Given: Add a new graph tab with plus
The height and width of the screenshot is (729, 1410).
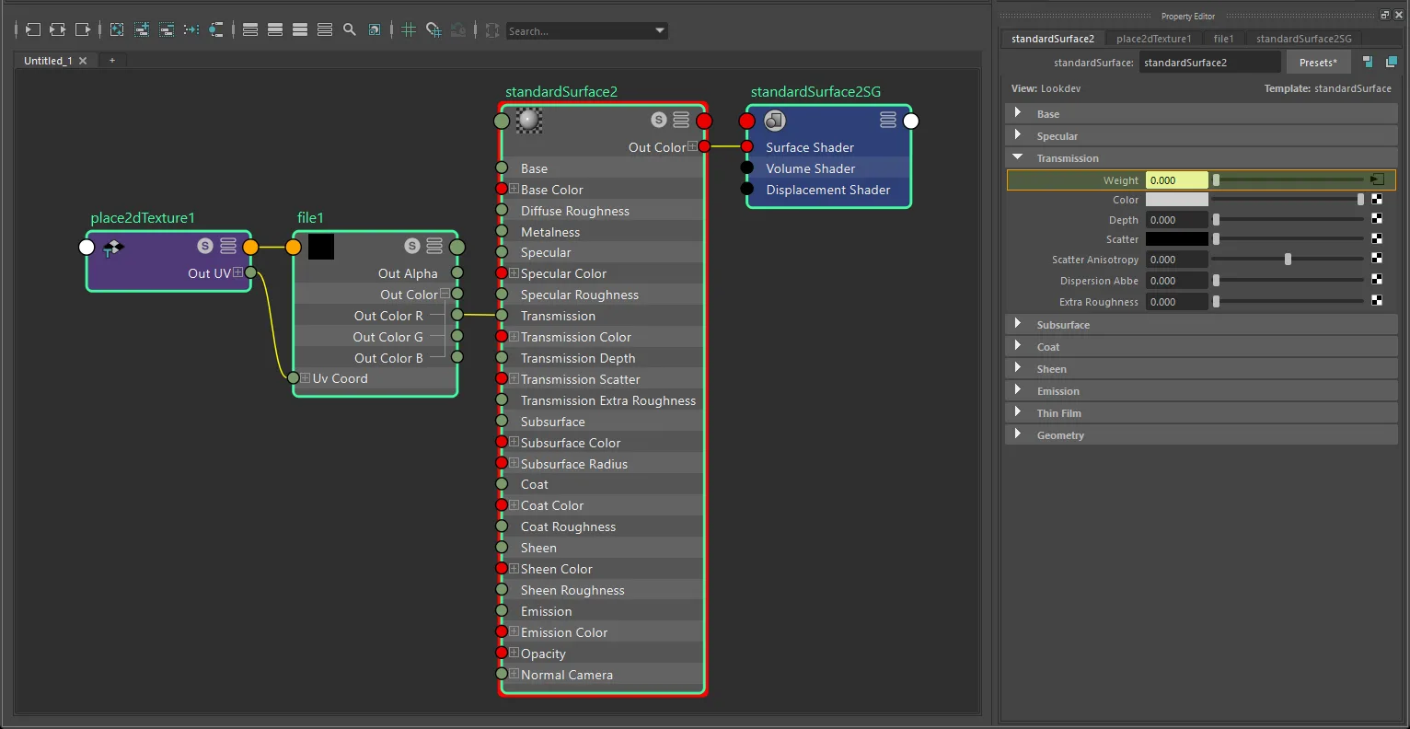Looking at the screenshot, I should pos(112,61).
